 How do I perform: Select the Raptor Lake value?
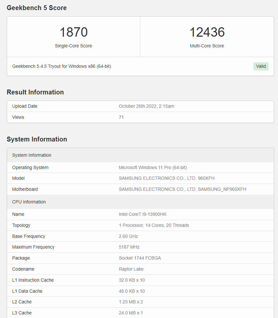(x=131, y=269)
